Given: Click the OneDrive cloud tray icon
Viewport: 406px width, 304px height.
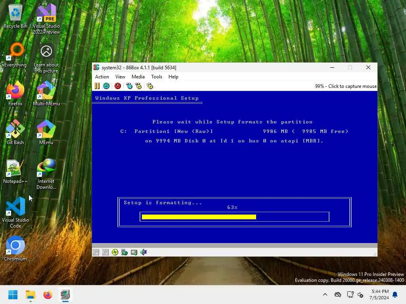Looking at the screenshot, I should click(x=338, y=294).
